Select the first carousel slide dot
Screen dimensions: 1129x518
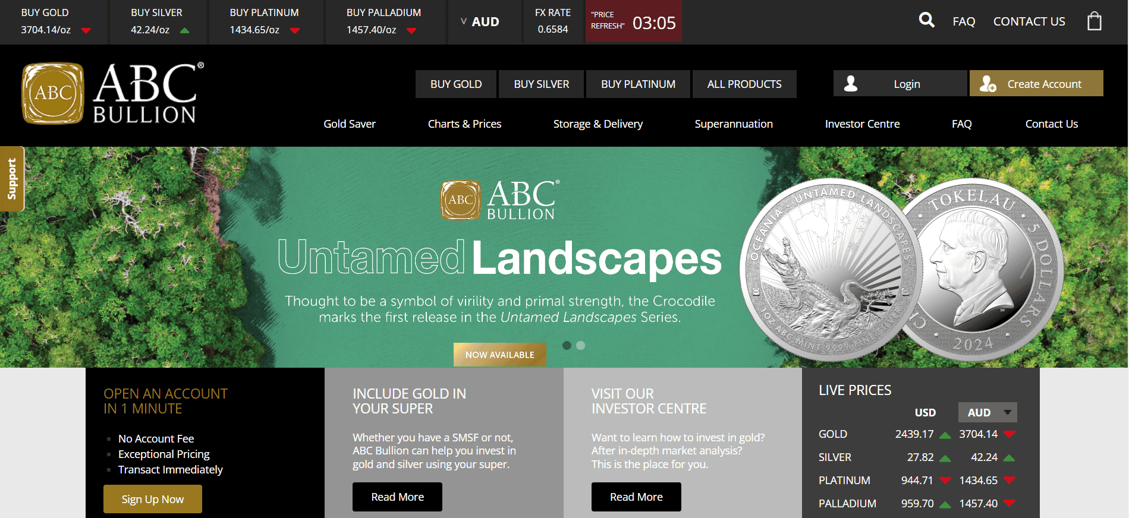coord(567,345)
